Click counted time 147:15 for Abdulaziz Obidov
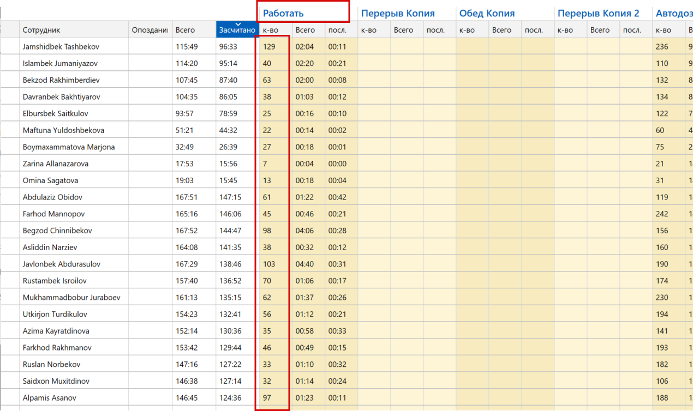 (x=230, y=197)
